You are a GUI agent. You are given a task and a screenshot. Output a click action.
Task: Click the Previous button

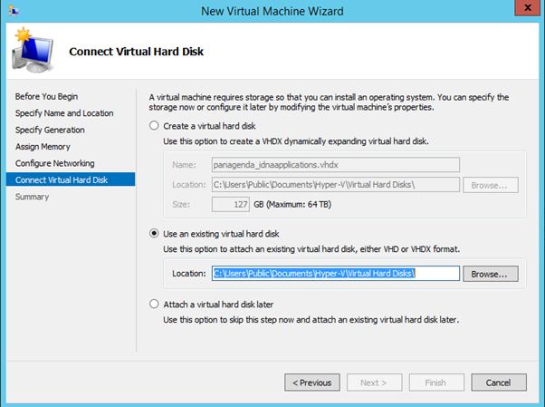[x=312, y=383]
